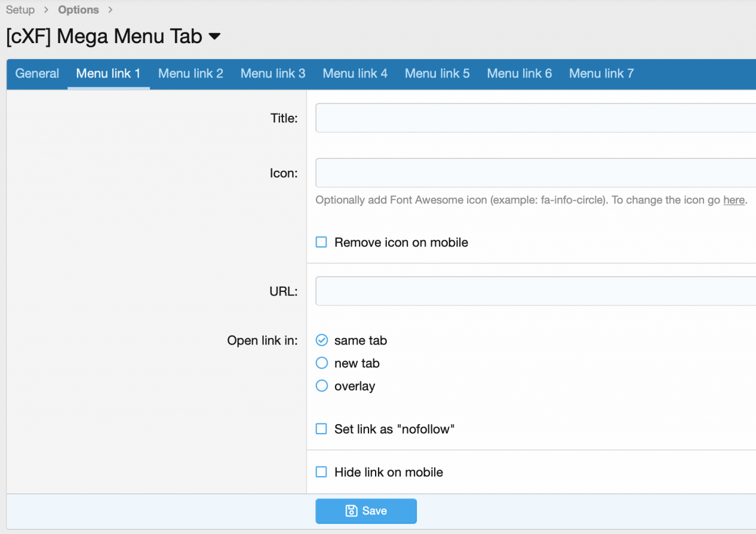Switch to the General tab
The height and width of the screenshot is (534, 756).
click(x=37, y=74)
